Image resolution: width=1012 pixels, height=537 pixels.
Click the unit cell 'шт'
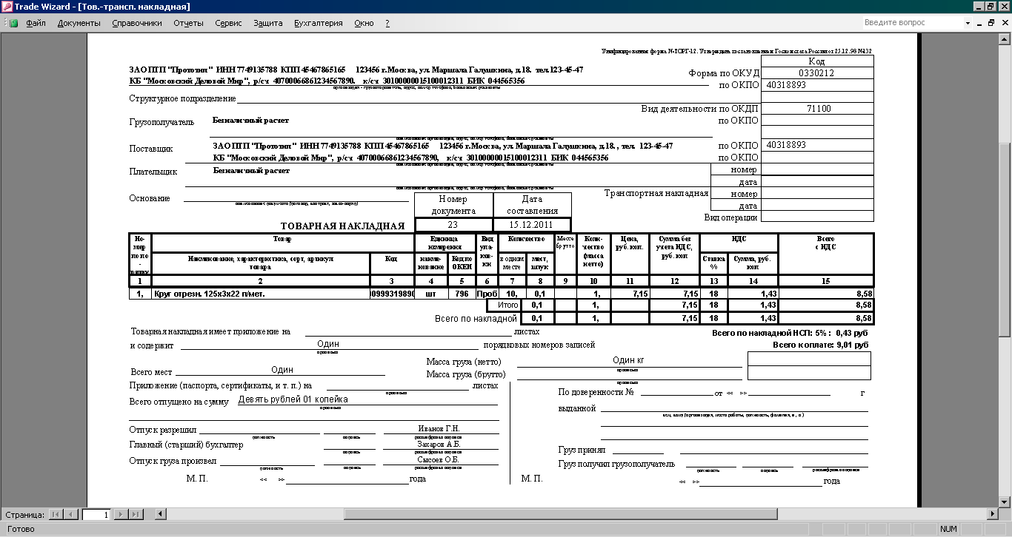(430, 294)
